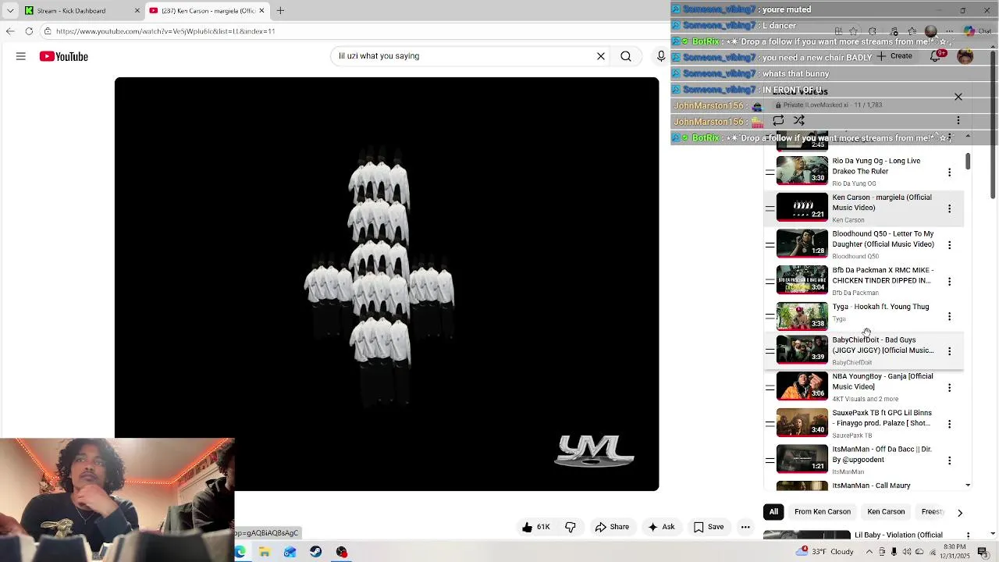Open Microsoft Edge from the taskbar

(x=240, y=552)
